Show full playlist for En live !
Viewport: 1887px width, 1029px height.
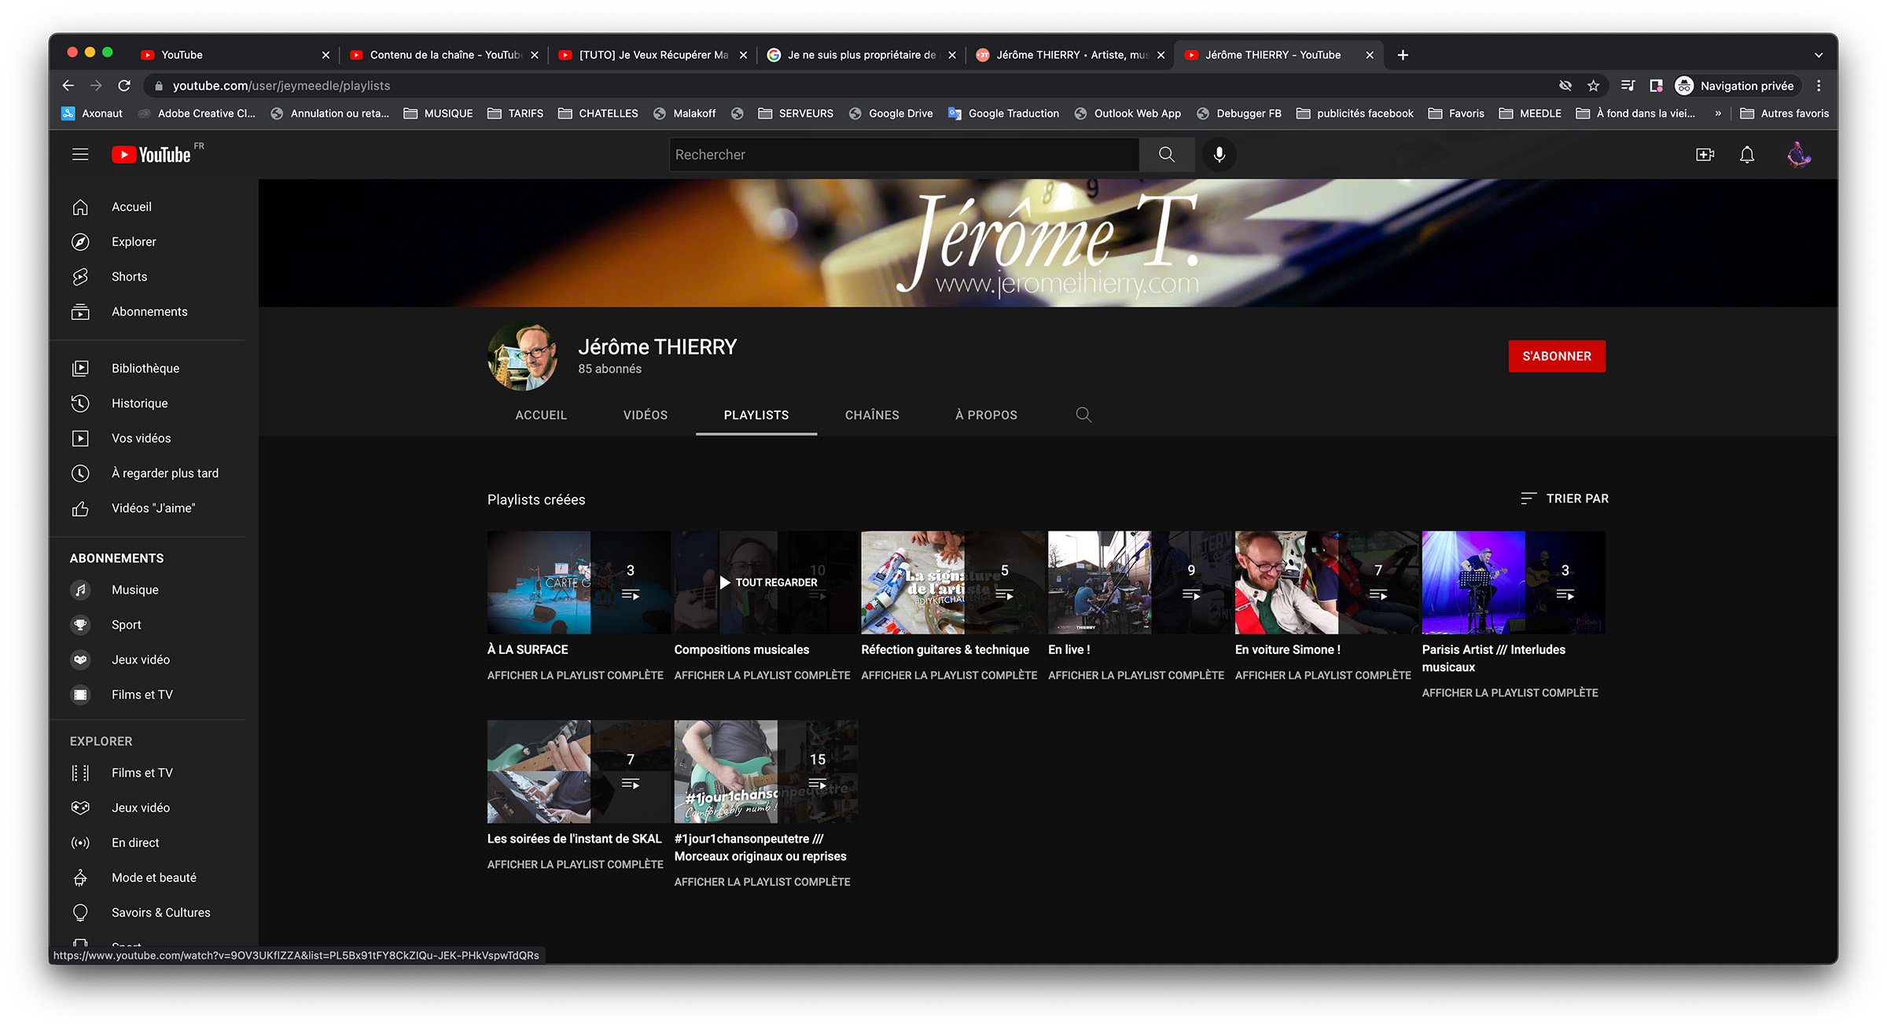coord(1136,675)
